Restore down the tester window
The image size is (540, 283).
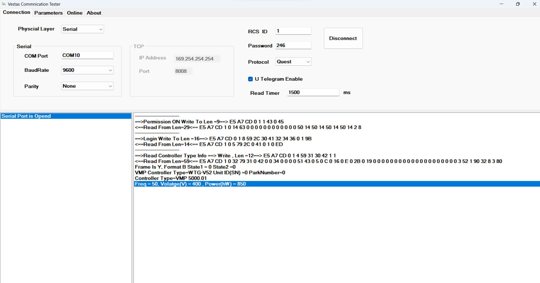(518, 4)
